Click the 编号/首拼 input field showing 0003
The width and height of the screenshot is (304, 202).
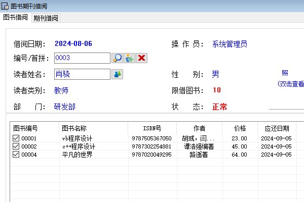click(x=82, y=58)
